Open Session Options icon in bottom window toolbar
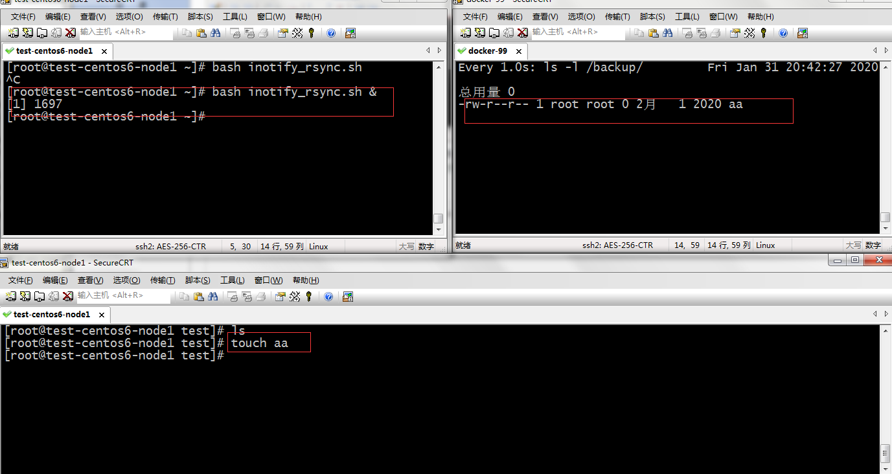This screenshot has width=892, height=474. click(x=280, y=297)
